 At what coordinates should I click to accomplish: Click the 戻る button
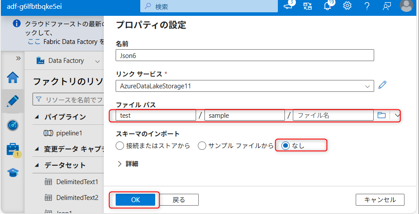point(179,199)
